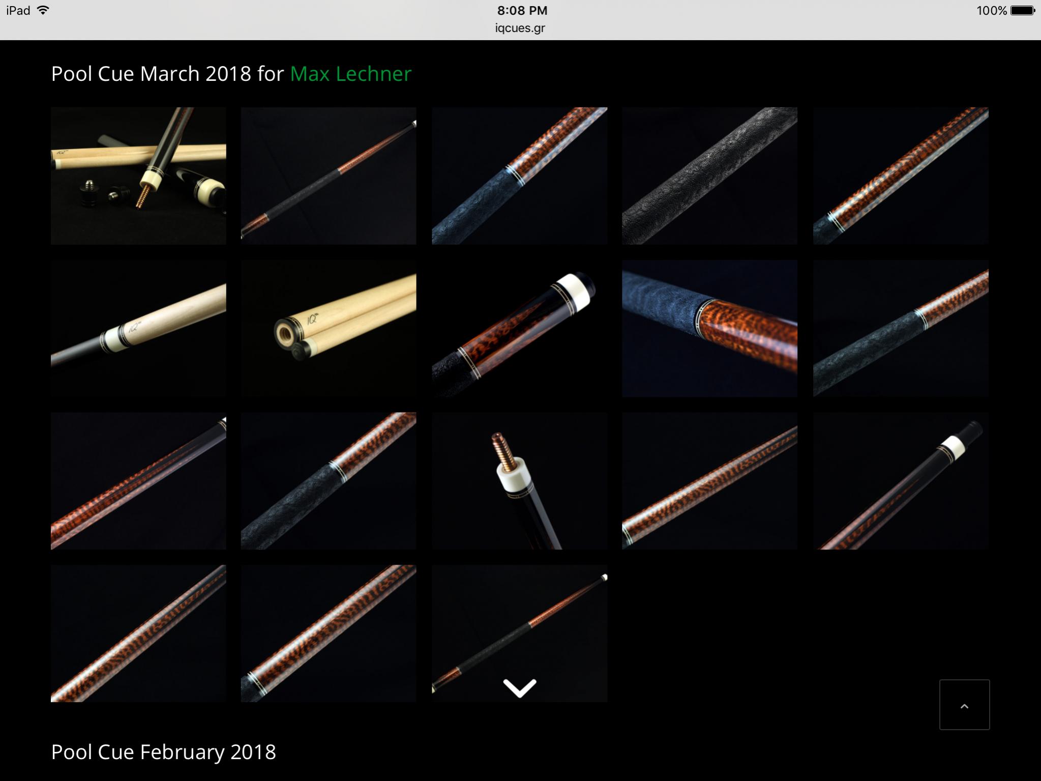Tap the Wi-Fi status icon

point(43,10)
